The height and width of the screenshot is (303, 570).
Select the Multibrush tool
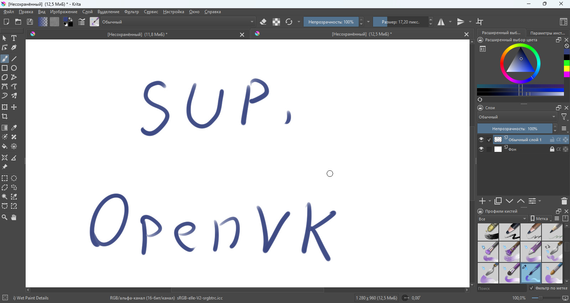tap(14, 96)
